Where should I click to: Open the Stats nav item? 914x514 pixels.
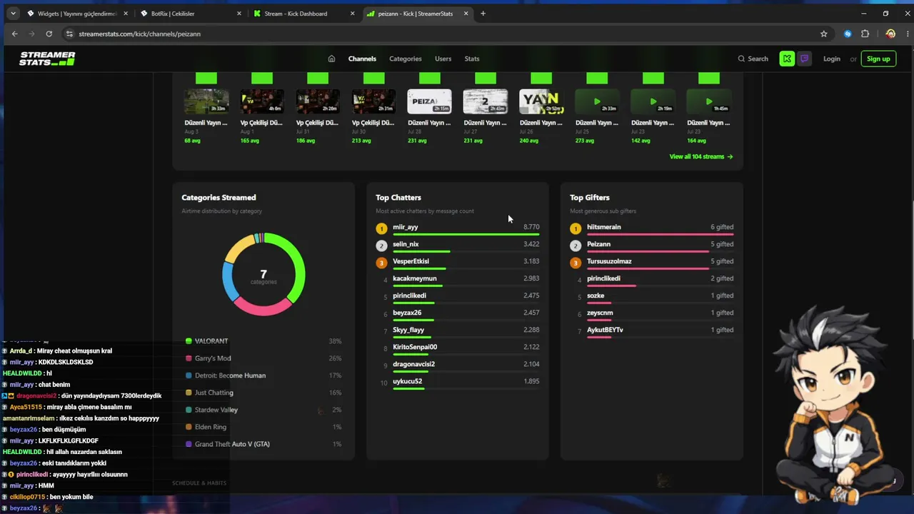tap(472, 59)
